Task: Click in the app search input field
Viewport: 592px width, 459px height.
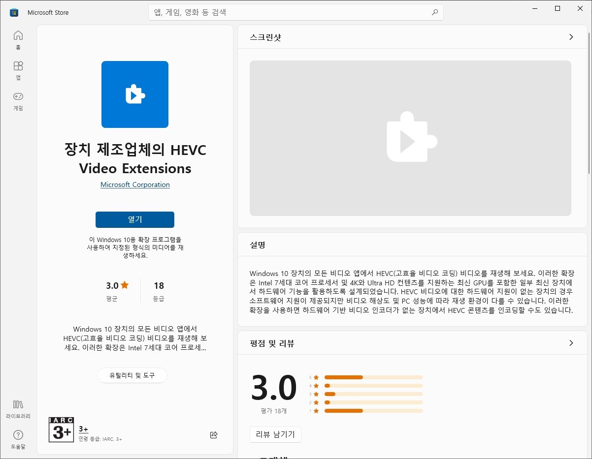Action: [296, 12]
